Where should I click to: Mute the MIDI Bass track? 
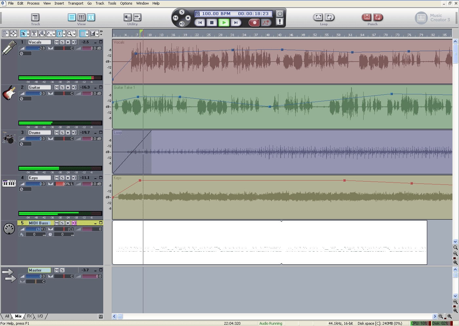click(x=57, y=223)
